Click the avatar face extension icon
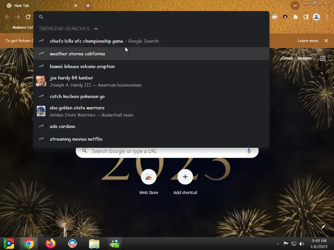Image resolution: width=334 pixels, height=250 pixels. coord(285,17)
